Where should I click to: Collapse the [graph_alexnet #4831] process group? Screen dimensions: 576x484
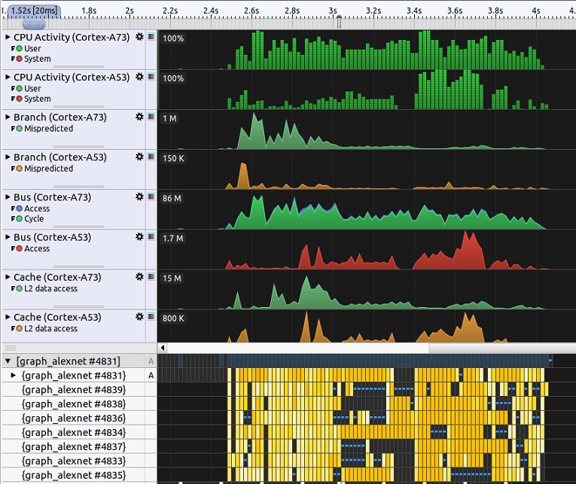point(8,362)
